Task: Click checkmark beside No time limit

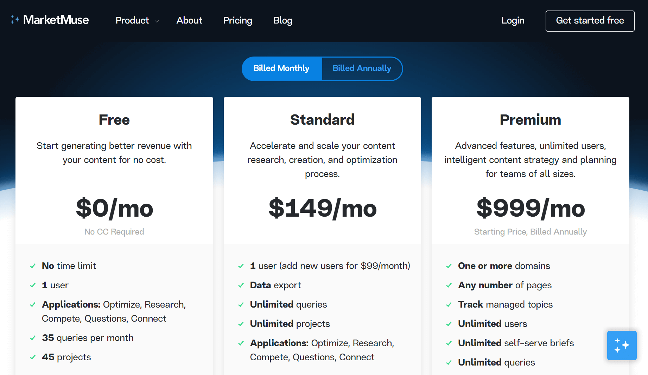Action: pos(33,266)
